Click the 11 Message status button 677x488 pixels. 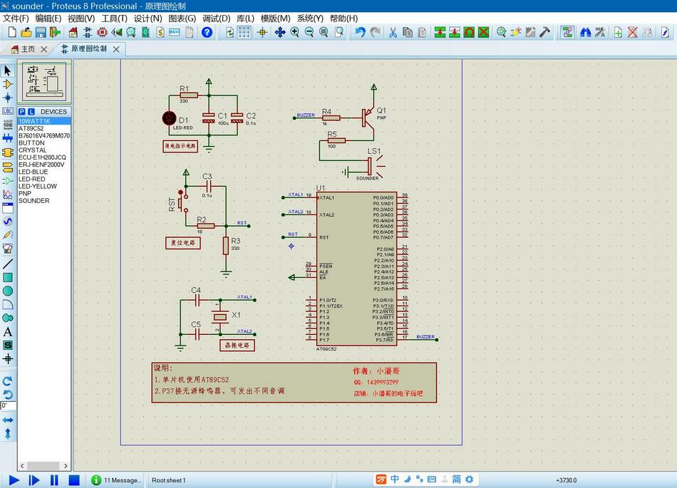click(x=117, y=479)
